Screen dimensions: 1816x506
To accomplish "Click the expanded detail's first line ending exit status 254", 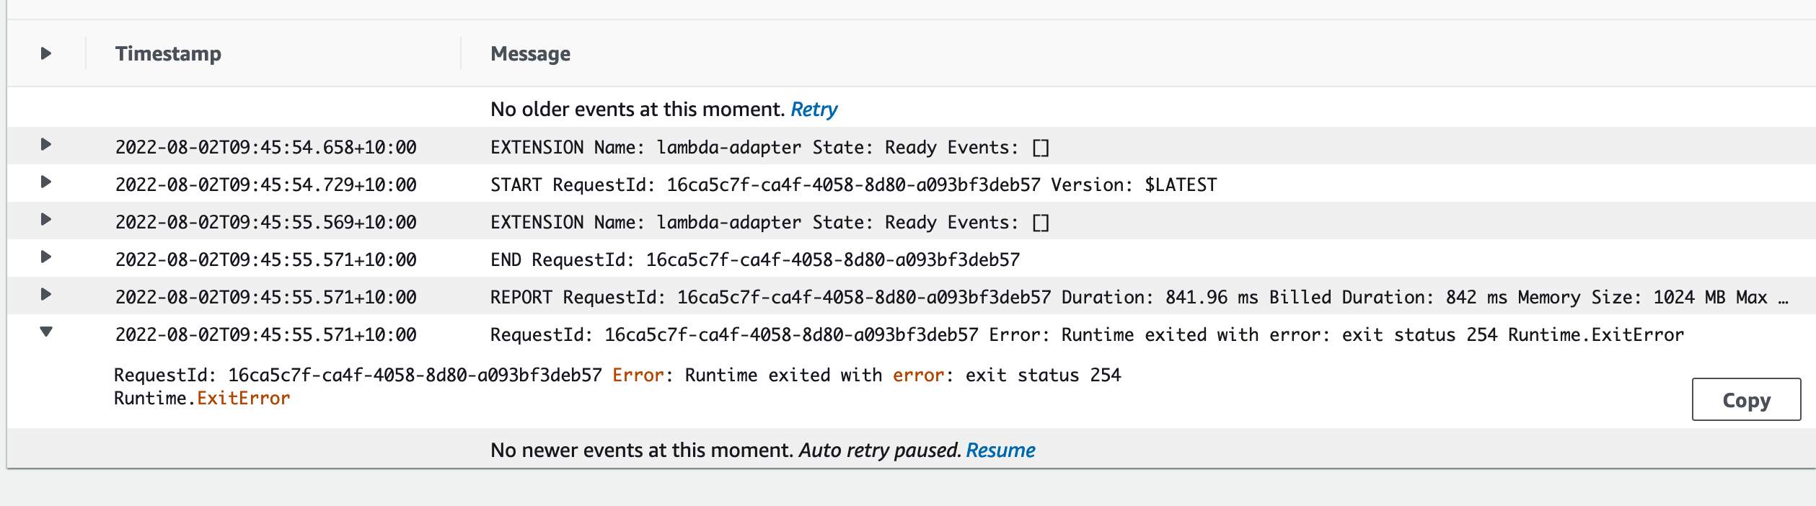I will tap(617, 376).
